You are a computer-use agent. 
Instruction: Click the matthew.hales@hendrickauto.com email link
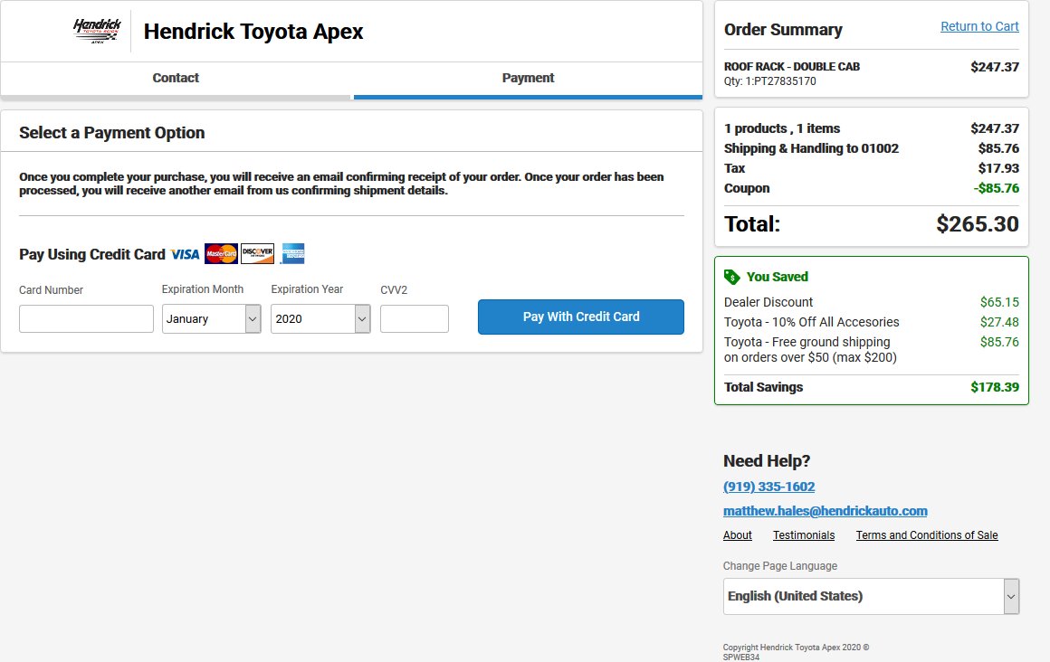[x=825, y=511]
